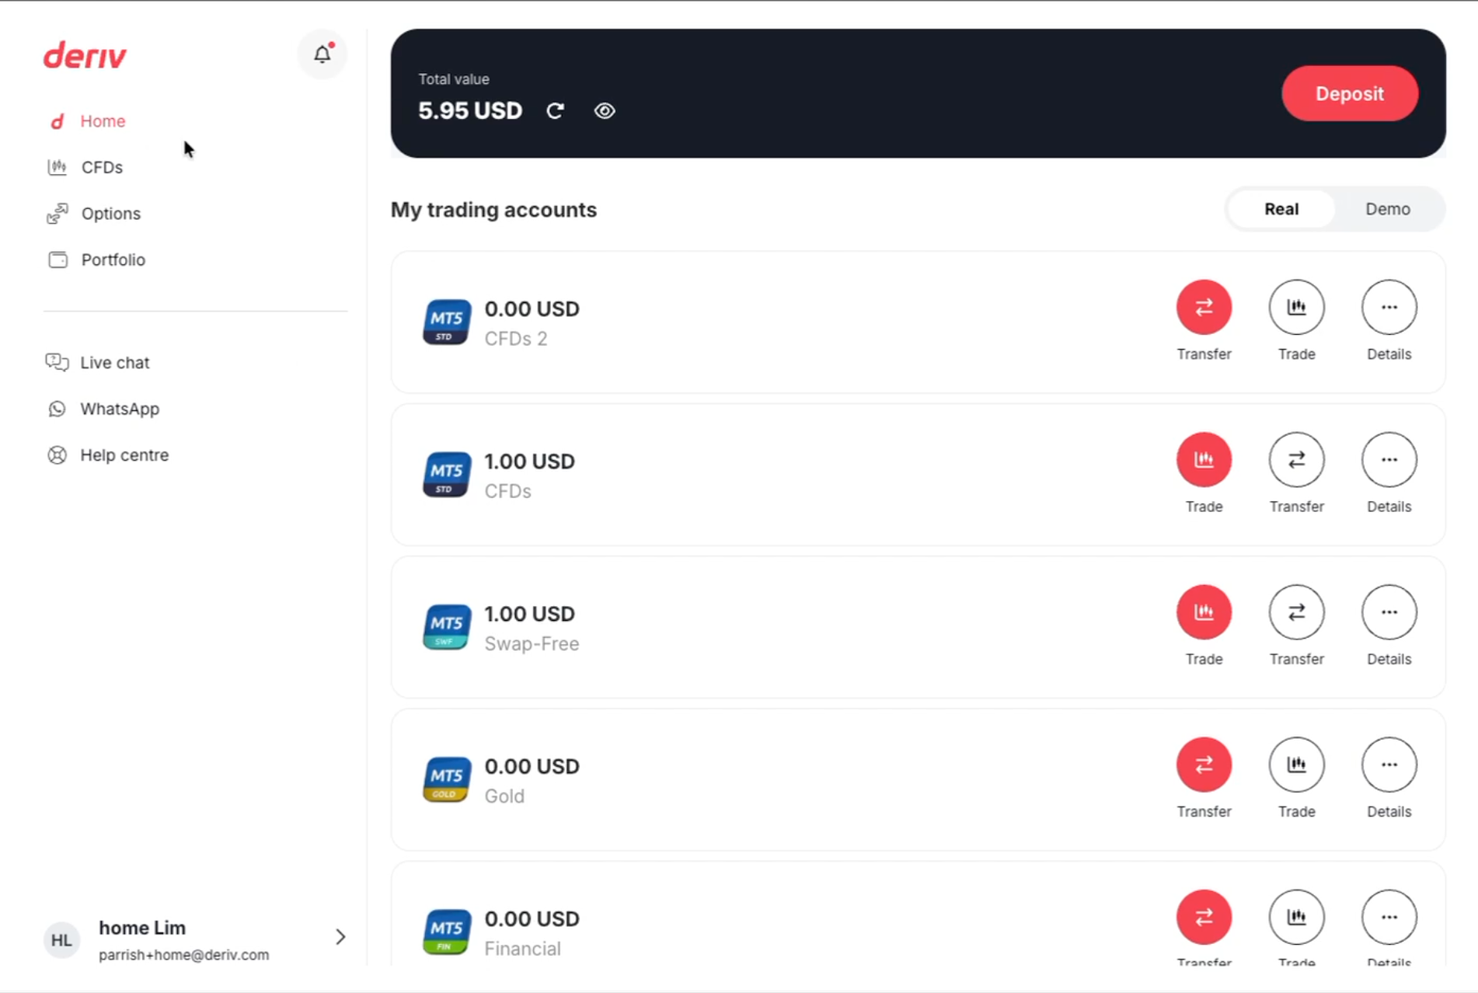Open Details for CFDs 2 account
This screenshot has width=1478, height=993.
click(x=1389, y=307)
